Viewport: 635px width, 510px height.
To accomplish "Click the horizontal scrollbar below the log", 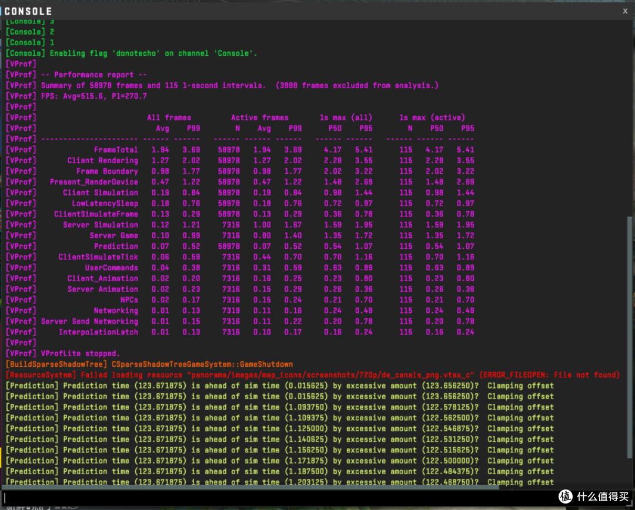I will click(251, 487).
